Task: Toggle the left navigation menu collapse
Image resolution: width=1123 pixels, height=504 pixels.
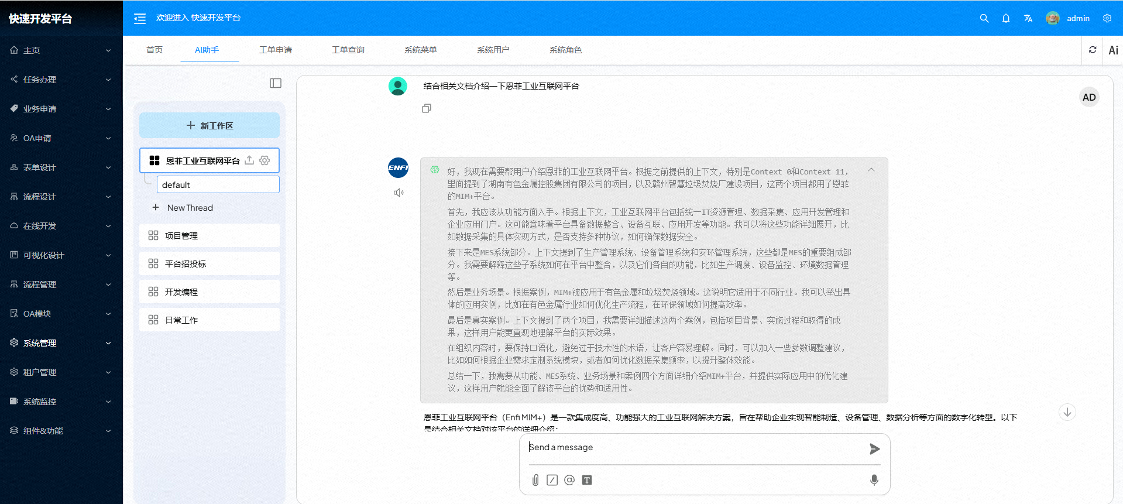Action: click(x=140, y=19)
